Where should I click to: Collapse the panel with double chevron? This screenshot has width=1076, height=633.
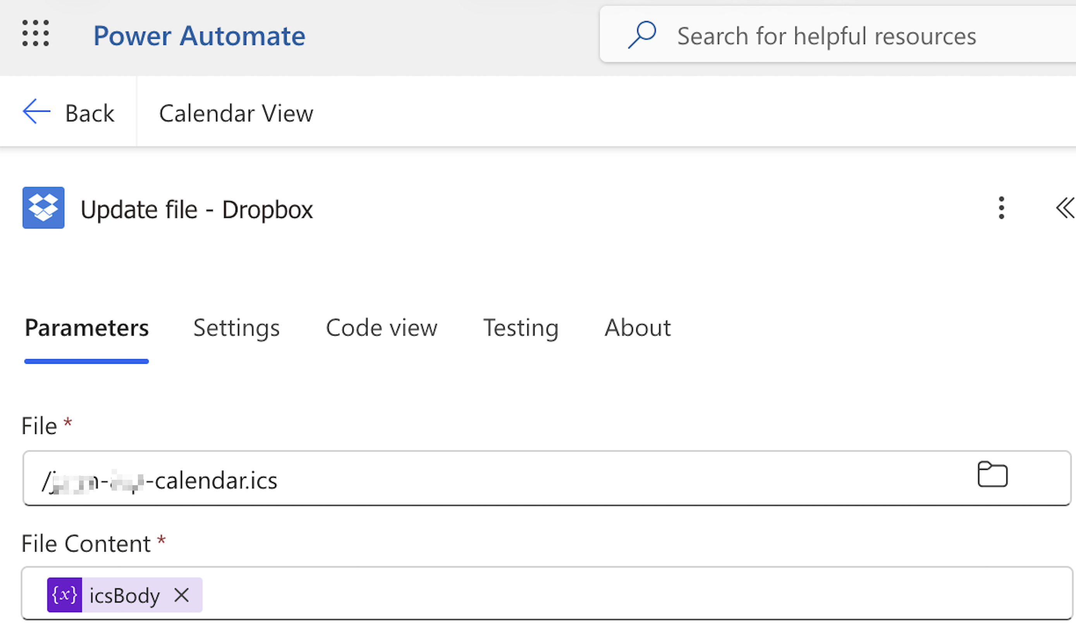point(1065,208)
